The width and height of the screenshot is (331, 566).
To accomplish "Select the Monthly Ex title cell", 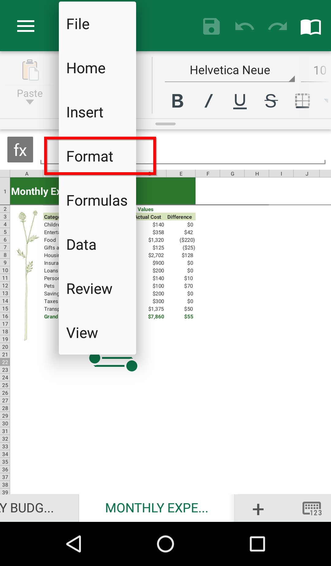I will pos(35,191).
